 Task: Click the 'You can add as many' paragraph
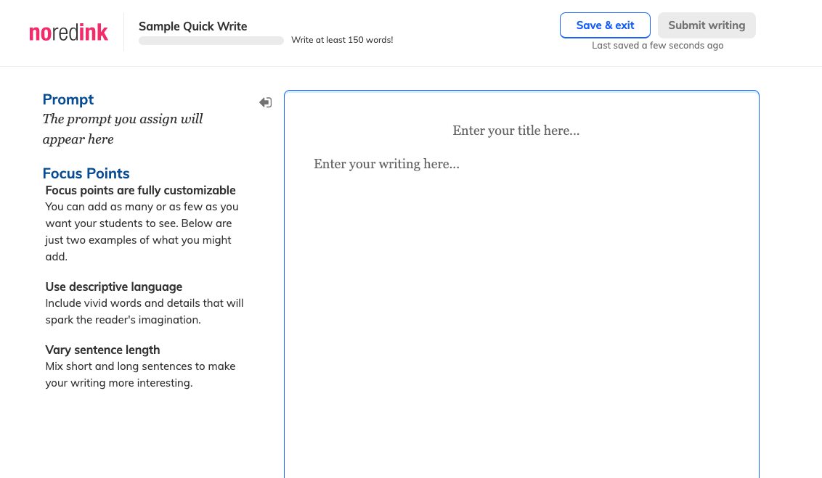142,231
